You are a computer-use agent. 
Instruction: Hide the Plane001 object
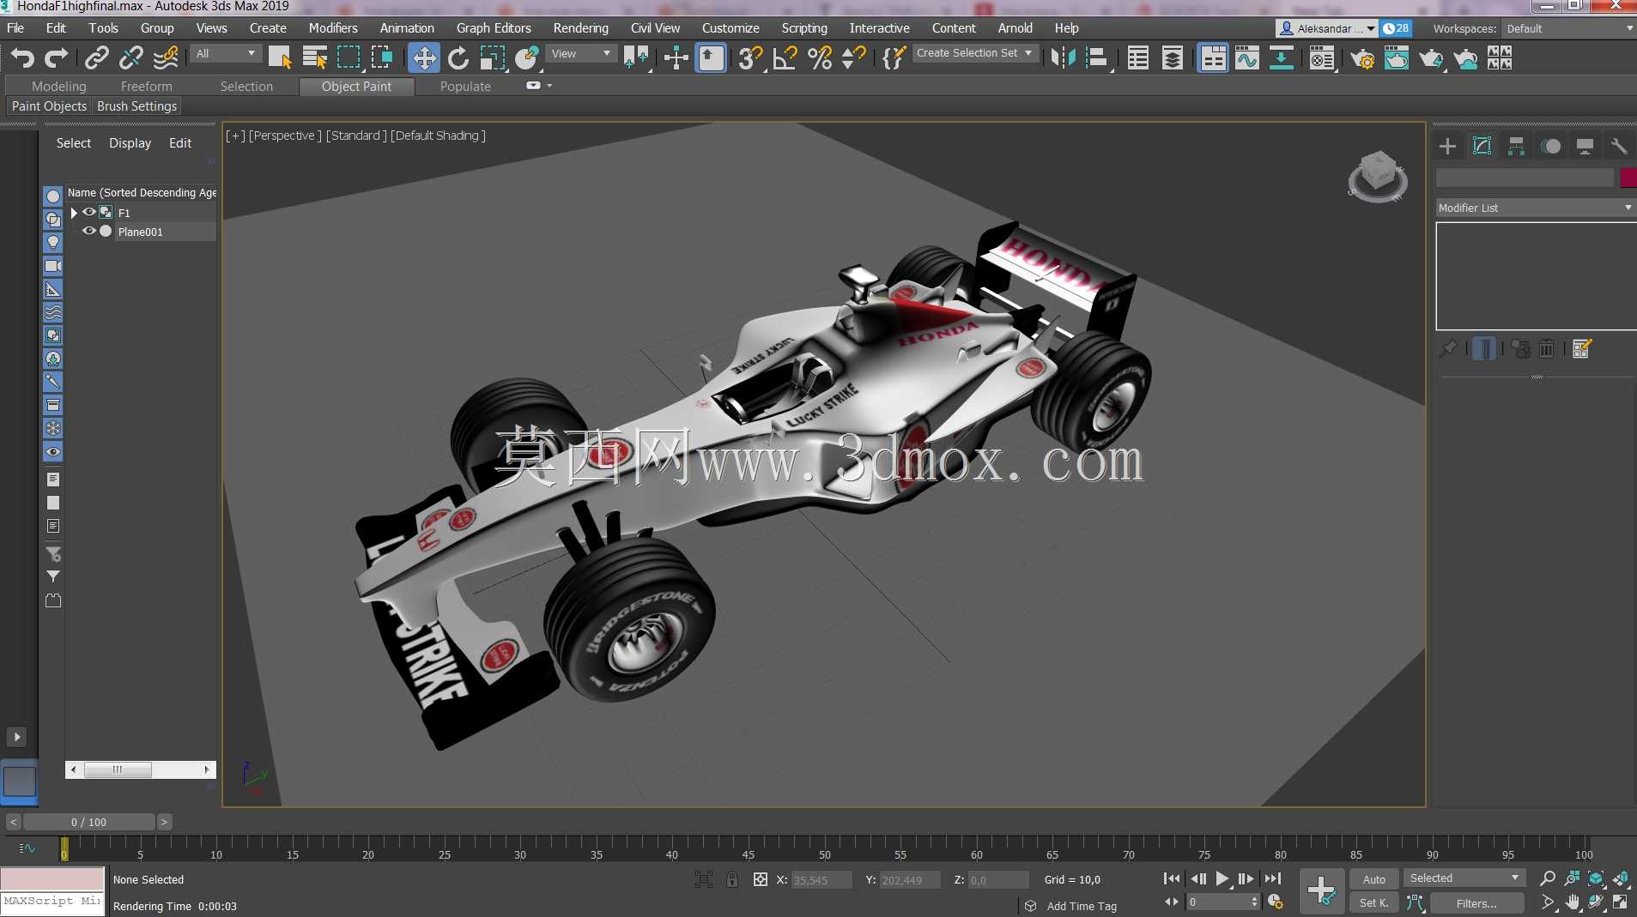88,232
